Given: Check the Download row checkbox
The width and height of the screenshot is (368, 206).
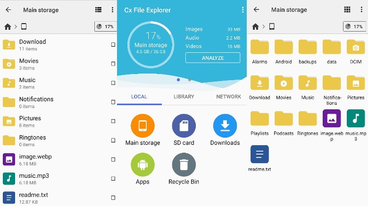Looking at the screenshot, I should (113, 45).
